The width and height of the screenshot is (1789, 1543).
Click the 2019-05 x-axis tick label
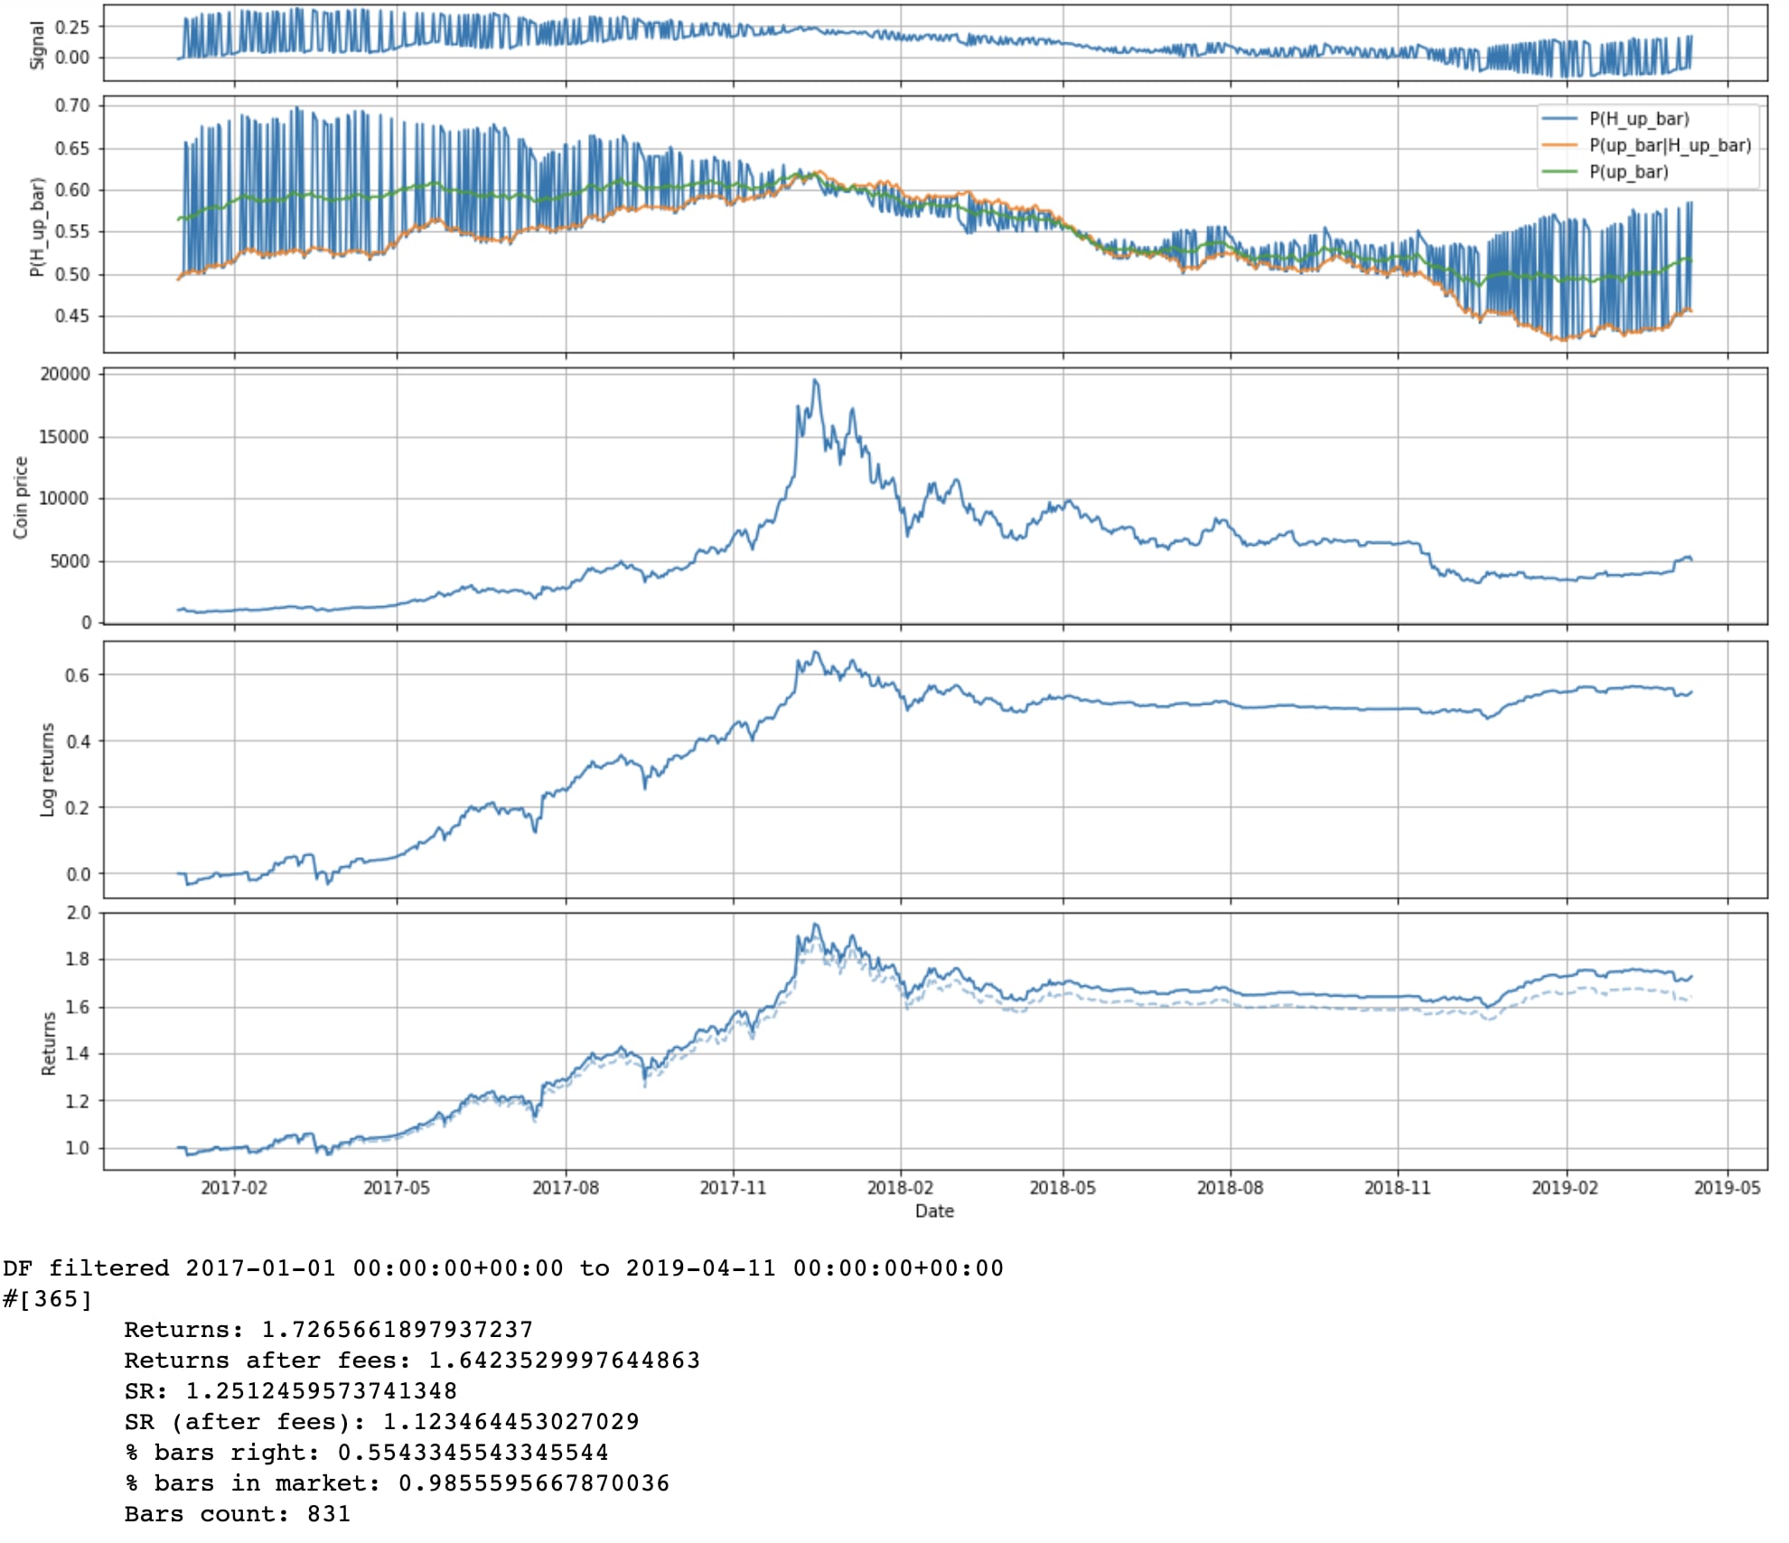1727,1187
